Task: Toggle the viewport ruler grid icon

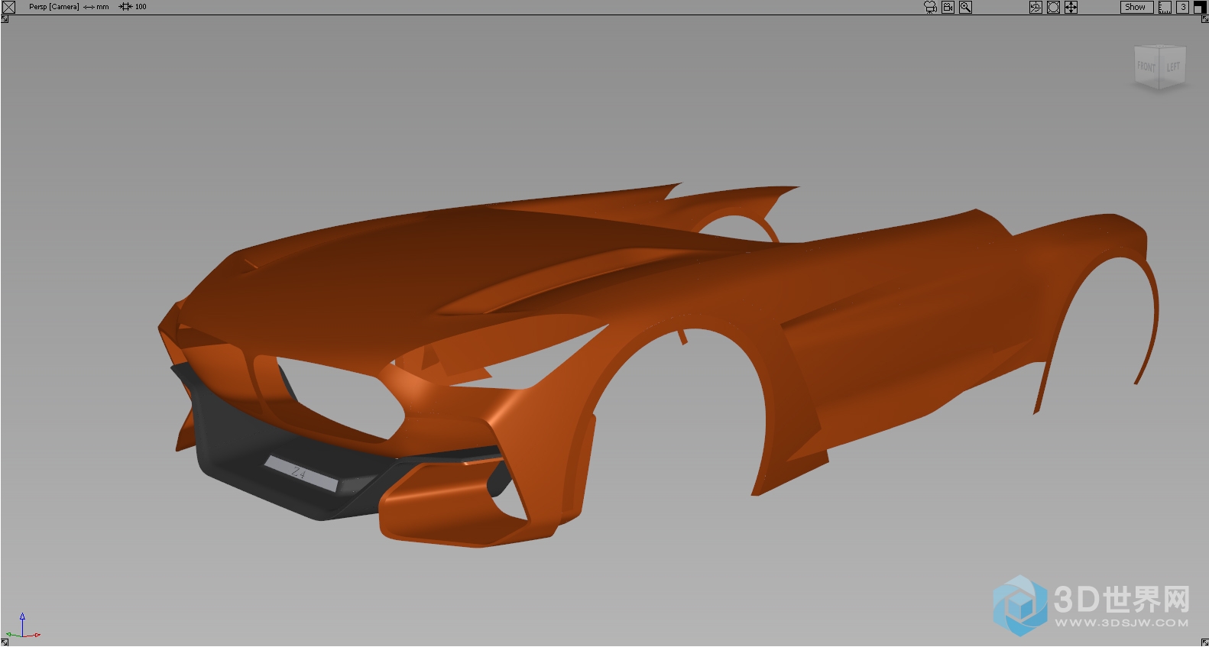Action: [1165, 7]
